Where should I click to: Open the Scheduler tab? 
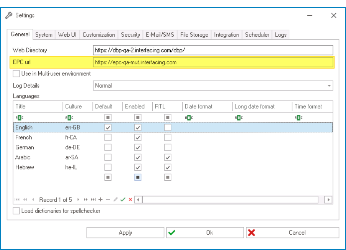pyautogui.click(x=257, y=34)
